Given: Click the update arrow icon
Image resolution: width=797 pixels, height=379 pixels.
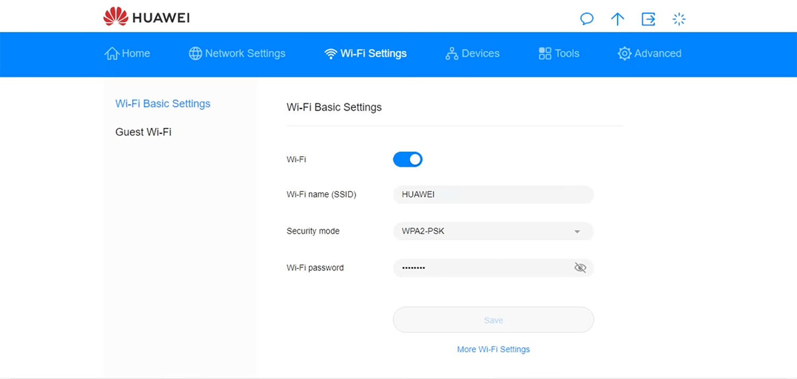Looking at the screenshot, I should pos(617,19).
